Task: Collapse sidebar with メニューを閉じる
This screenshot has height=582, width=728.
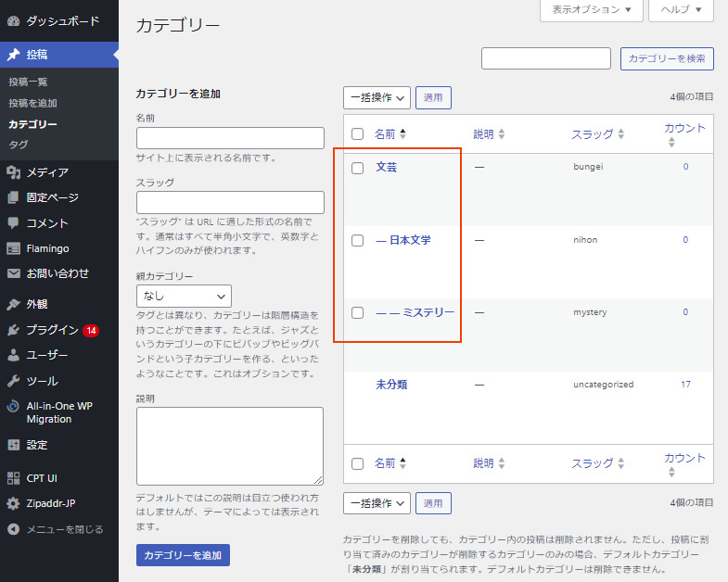Action: [x=64, y=529]
